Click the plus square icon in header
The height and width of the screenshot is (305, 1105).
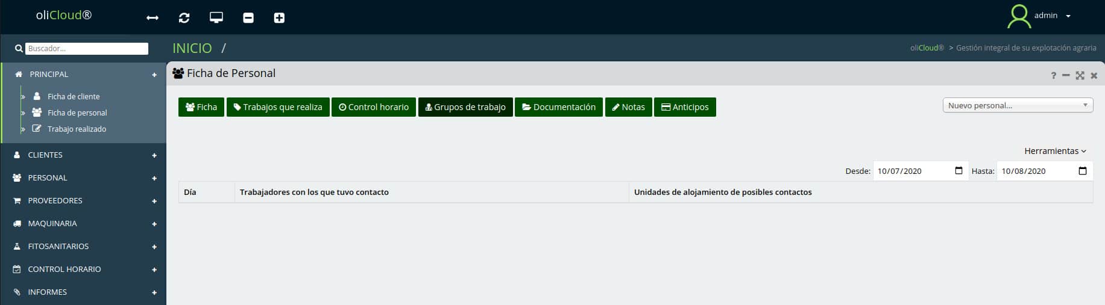279,18
